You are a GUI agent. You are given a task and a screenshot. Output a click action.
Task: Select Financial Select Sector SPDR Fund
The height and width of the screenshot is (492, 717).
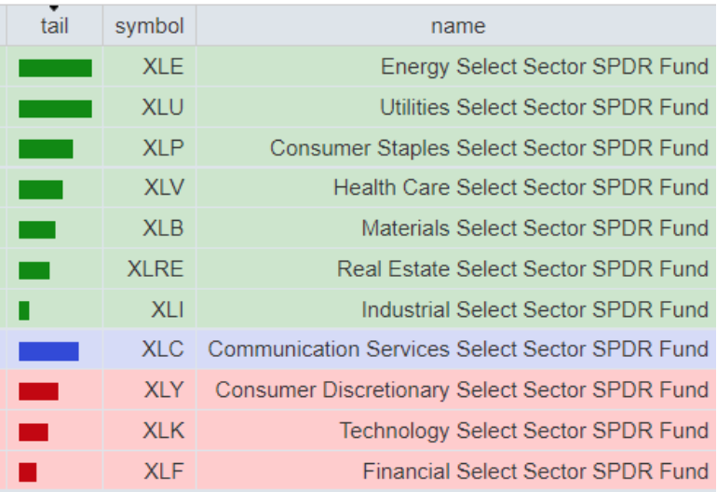[535, 471]
